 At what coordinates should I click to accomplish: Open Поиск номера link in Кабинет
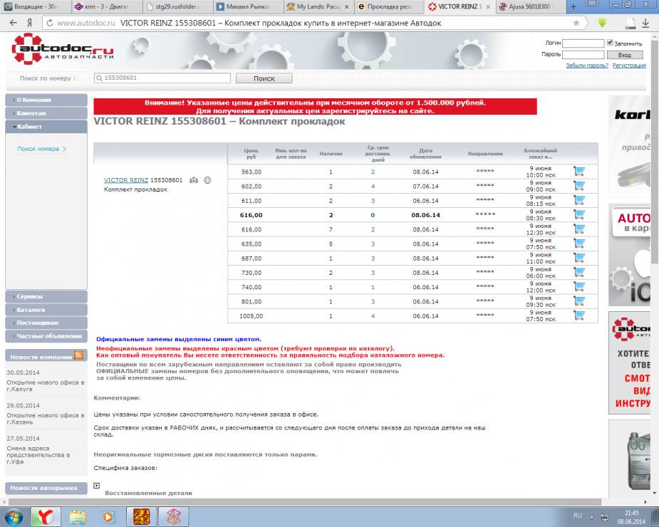(x=38, y=149)
